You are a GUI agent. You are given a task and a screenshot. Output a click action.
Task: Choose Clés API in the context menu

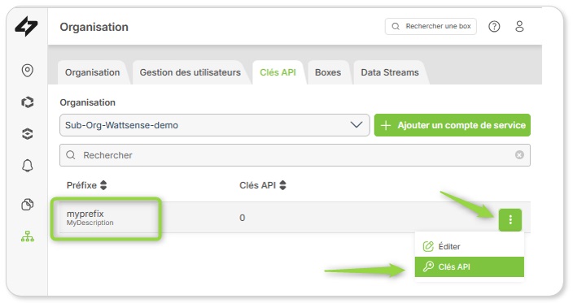(x=469, y=267)
